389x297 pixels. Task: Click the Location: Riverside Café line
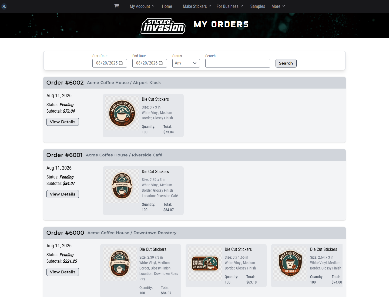[160, 196]
